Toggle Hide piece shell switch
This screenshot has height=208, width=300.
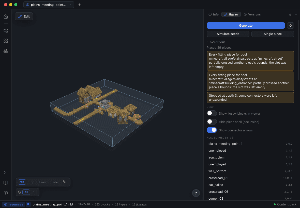[x=212, y=122]
